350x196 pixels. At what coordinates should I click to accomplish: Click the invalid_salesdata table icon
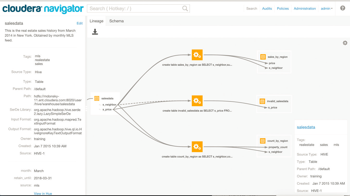coord(262,101)
